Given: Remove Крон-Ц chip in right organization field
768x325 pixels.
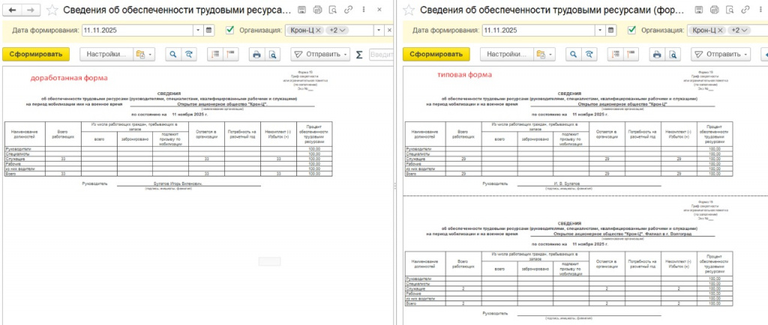Looking at the screenshot, I should (719, 30).
